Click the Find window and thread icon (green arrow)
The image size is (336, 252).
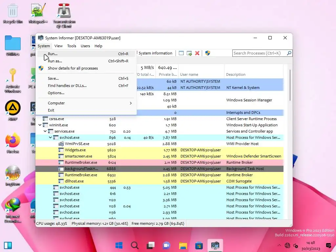(x=189, y=53)
